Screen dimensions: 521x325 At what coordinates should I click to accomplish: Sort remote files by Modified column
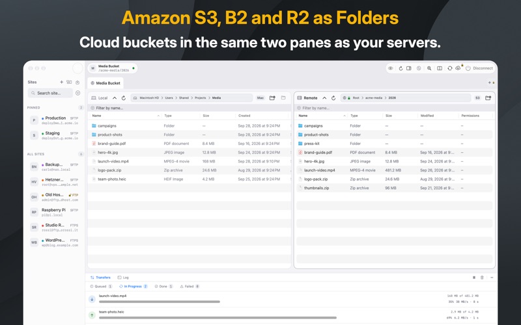[x=437, y=116]
